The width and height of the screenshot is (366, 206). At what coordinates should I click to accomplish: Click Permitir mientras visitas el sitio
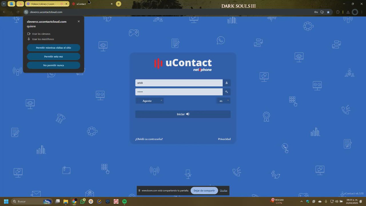pos(53,48)
